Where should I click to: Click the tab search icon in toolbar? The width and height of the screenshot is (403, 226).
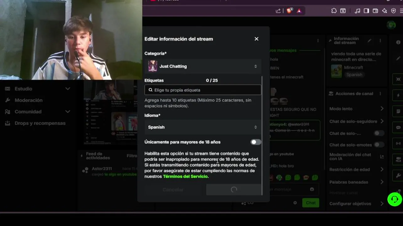point(343,11)
